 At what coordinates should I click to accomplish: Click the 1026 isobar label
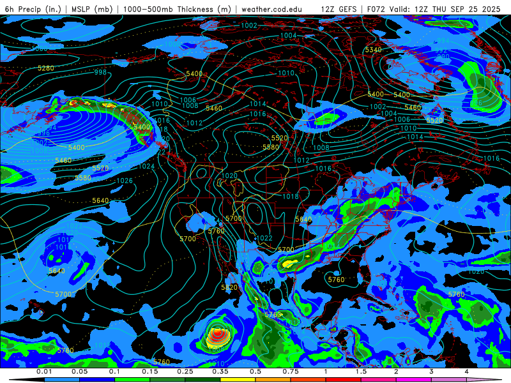[x=125, y=181]
